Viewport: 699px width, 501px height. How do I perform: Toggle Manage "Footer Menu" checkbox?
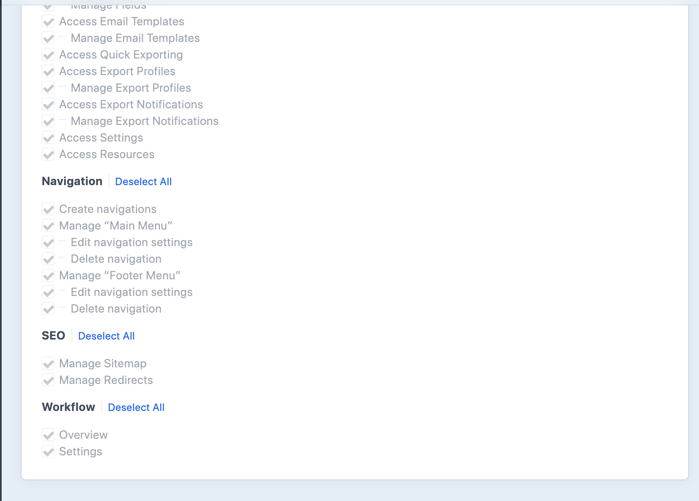[x=48, y=276]
